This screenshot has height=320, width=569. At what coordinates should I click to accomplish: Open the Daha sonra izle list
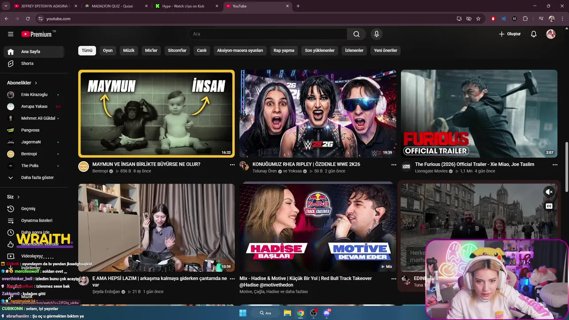click(34, 232)
